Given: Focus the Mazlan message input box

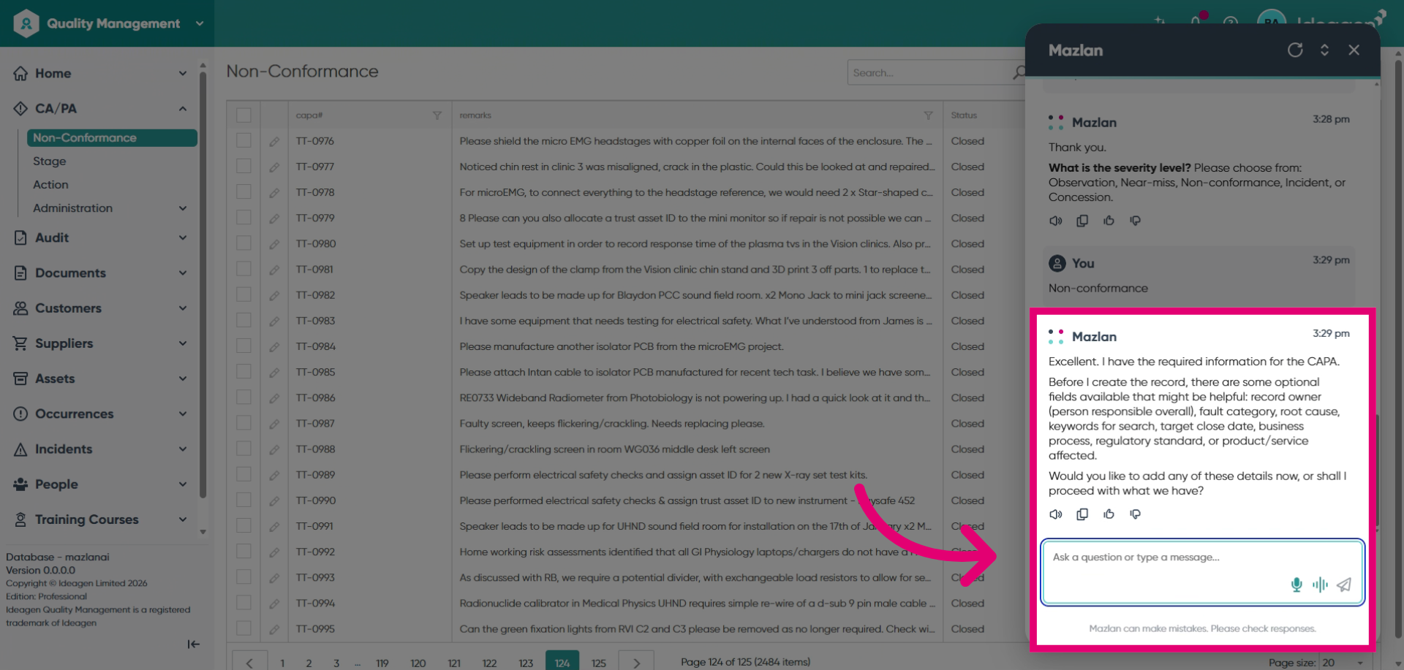Looking at the screenshot, I should coord(1202,572).
